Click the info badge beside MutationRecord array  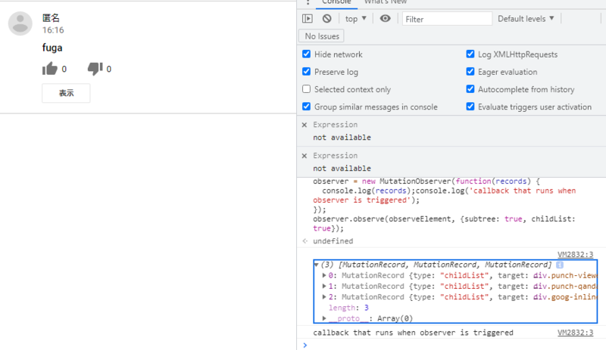(560, 265)
